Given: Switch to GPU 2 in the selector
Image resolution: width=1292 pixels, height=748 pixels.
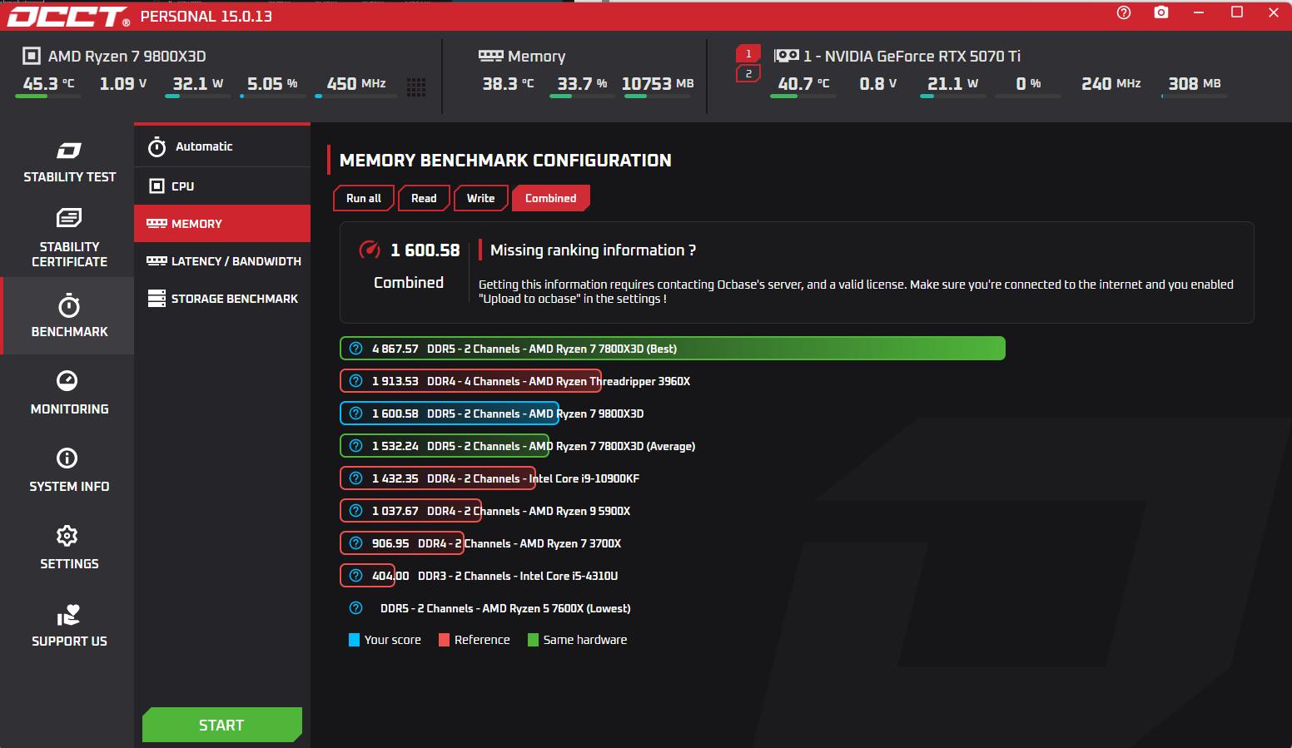Looking at the screenshot, I should [x=748, y=74].
